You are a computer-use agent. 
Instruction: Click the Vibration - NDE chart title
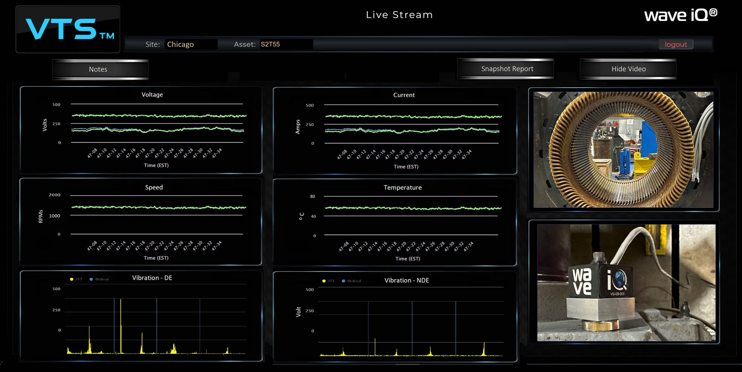coord(407,281)
